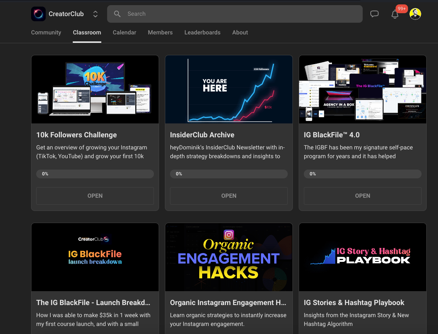Screen dimensions: 438x334
Task: Click OPEN button for 10k Followers Challenge
Action: (x=95, y=196)
